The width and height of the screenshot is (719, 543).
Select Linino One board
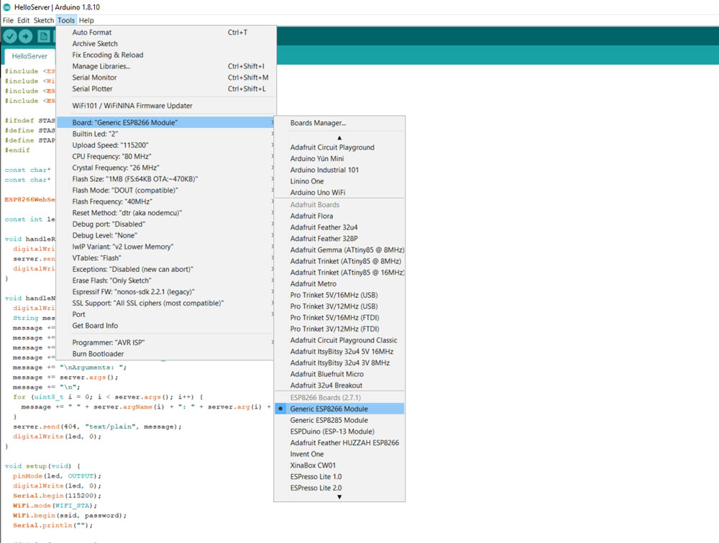coord(339,181)
